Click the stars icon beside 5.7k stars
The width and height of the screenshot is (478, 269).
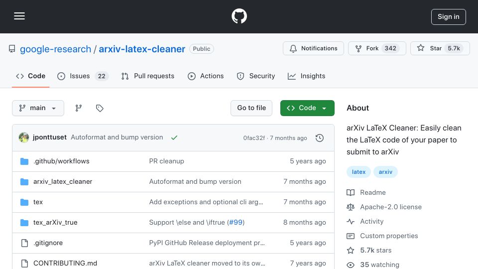[351, 251]
